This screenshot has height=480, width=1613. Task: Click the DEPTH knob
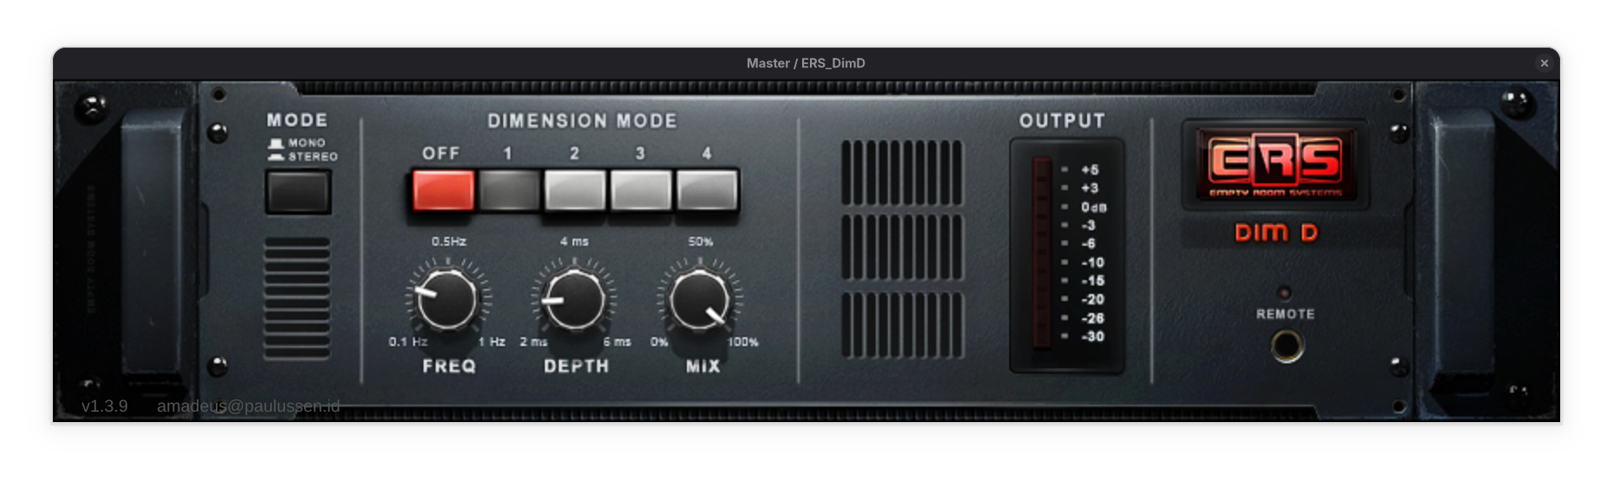click(573, 299)
